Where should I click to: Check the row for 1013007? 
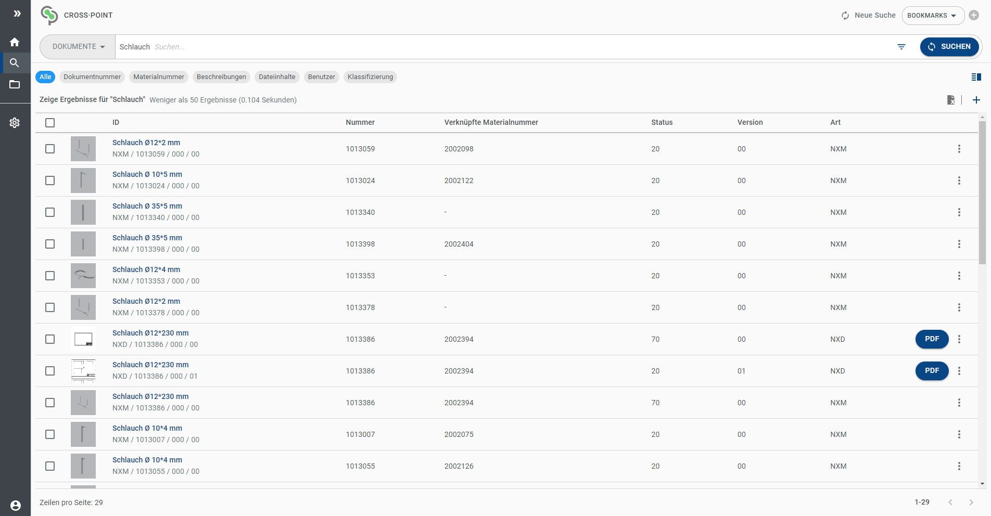[x=50, y=434]
